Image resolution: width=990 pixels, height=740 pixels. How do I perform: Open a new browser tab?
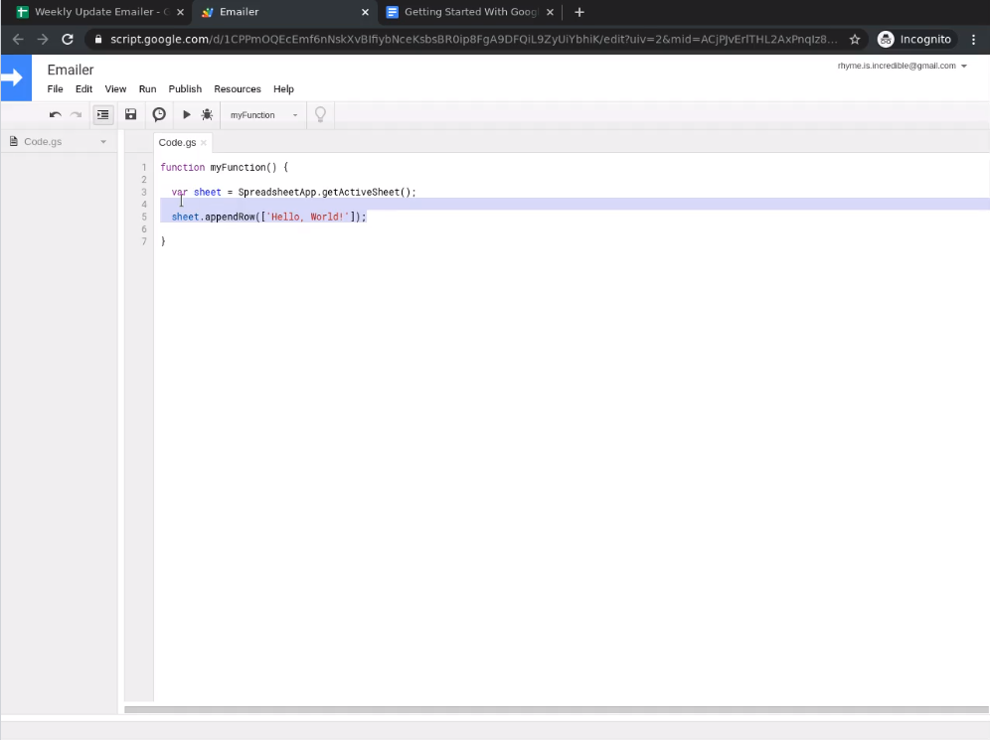click(579, 12)
